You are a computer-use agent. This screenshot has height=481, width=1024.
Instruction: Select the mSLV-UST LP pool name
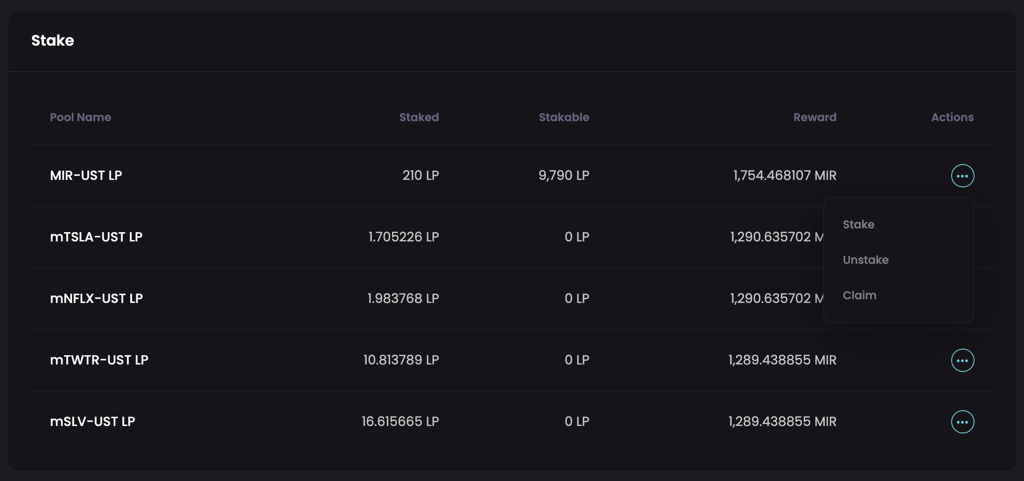tap(92, 421)
